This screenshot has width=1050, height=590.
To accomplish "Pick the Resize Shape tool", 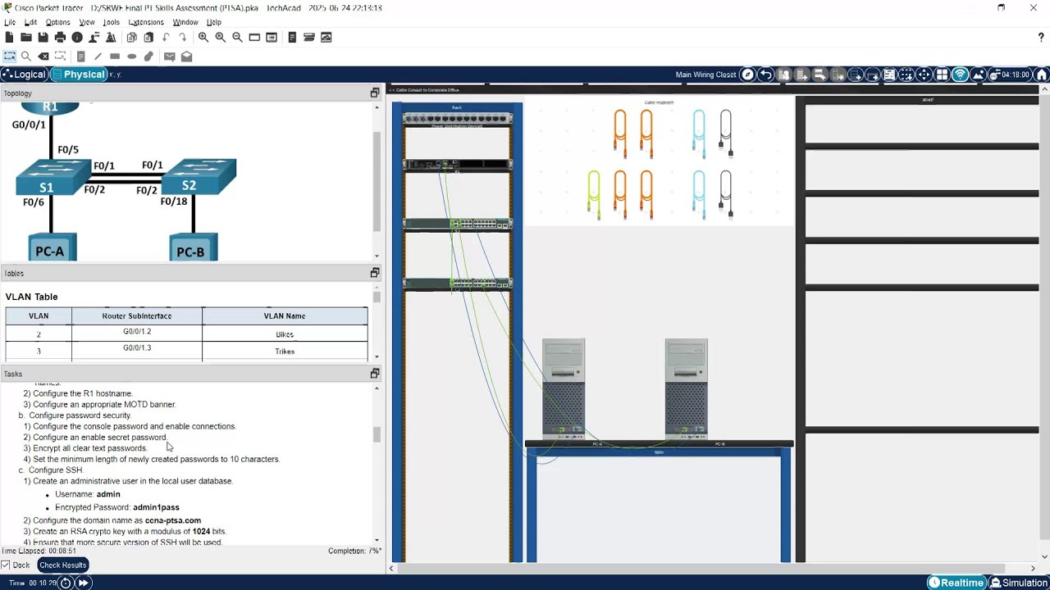I will (x=60, y=57).
